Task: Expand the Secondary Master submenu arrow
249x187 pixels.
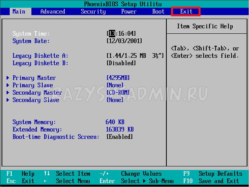Action: pos(8,93)
